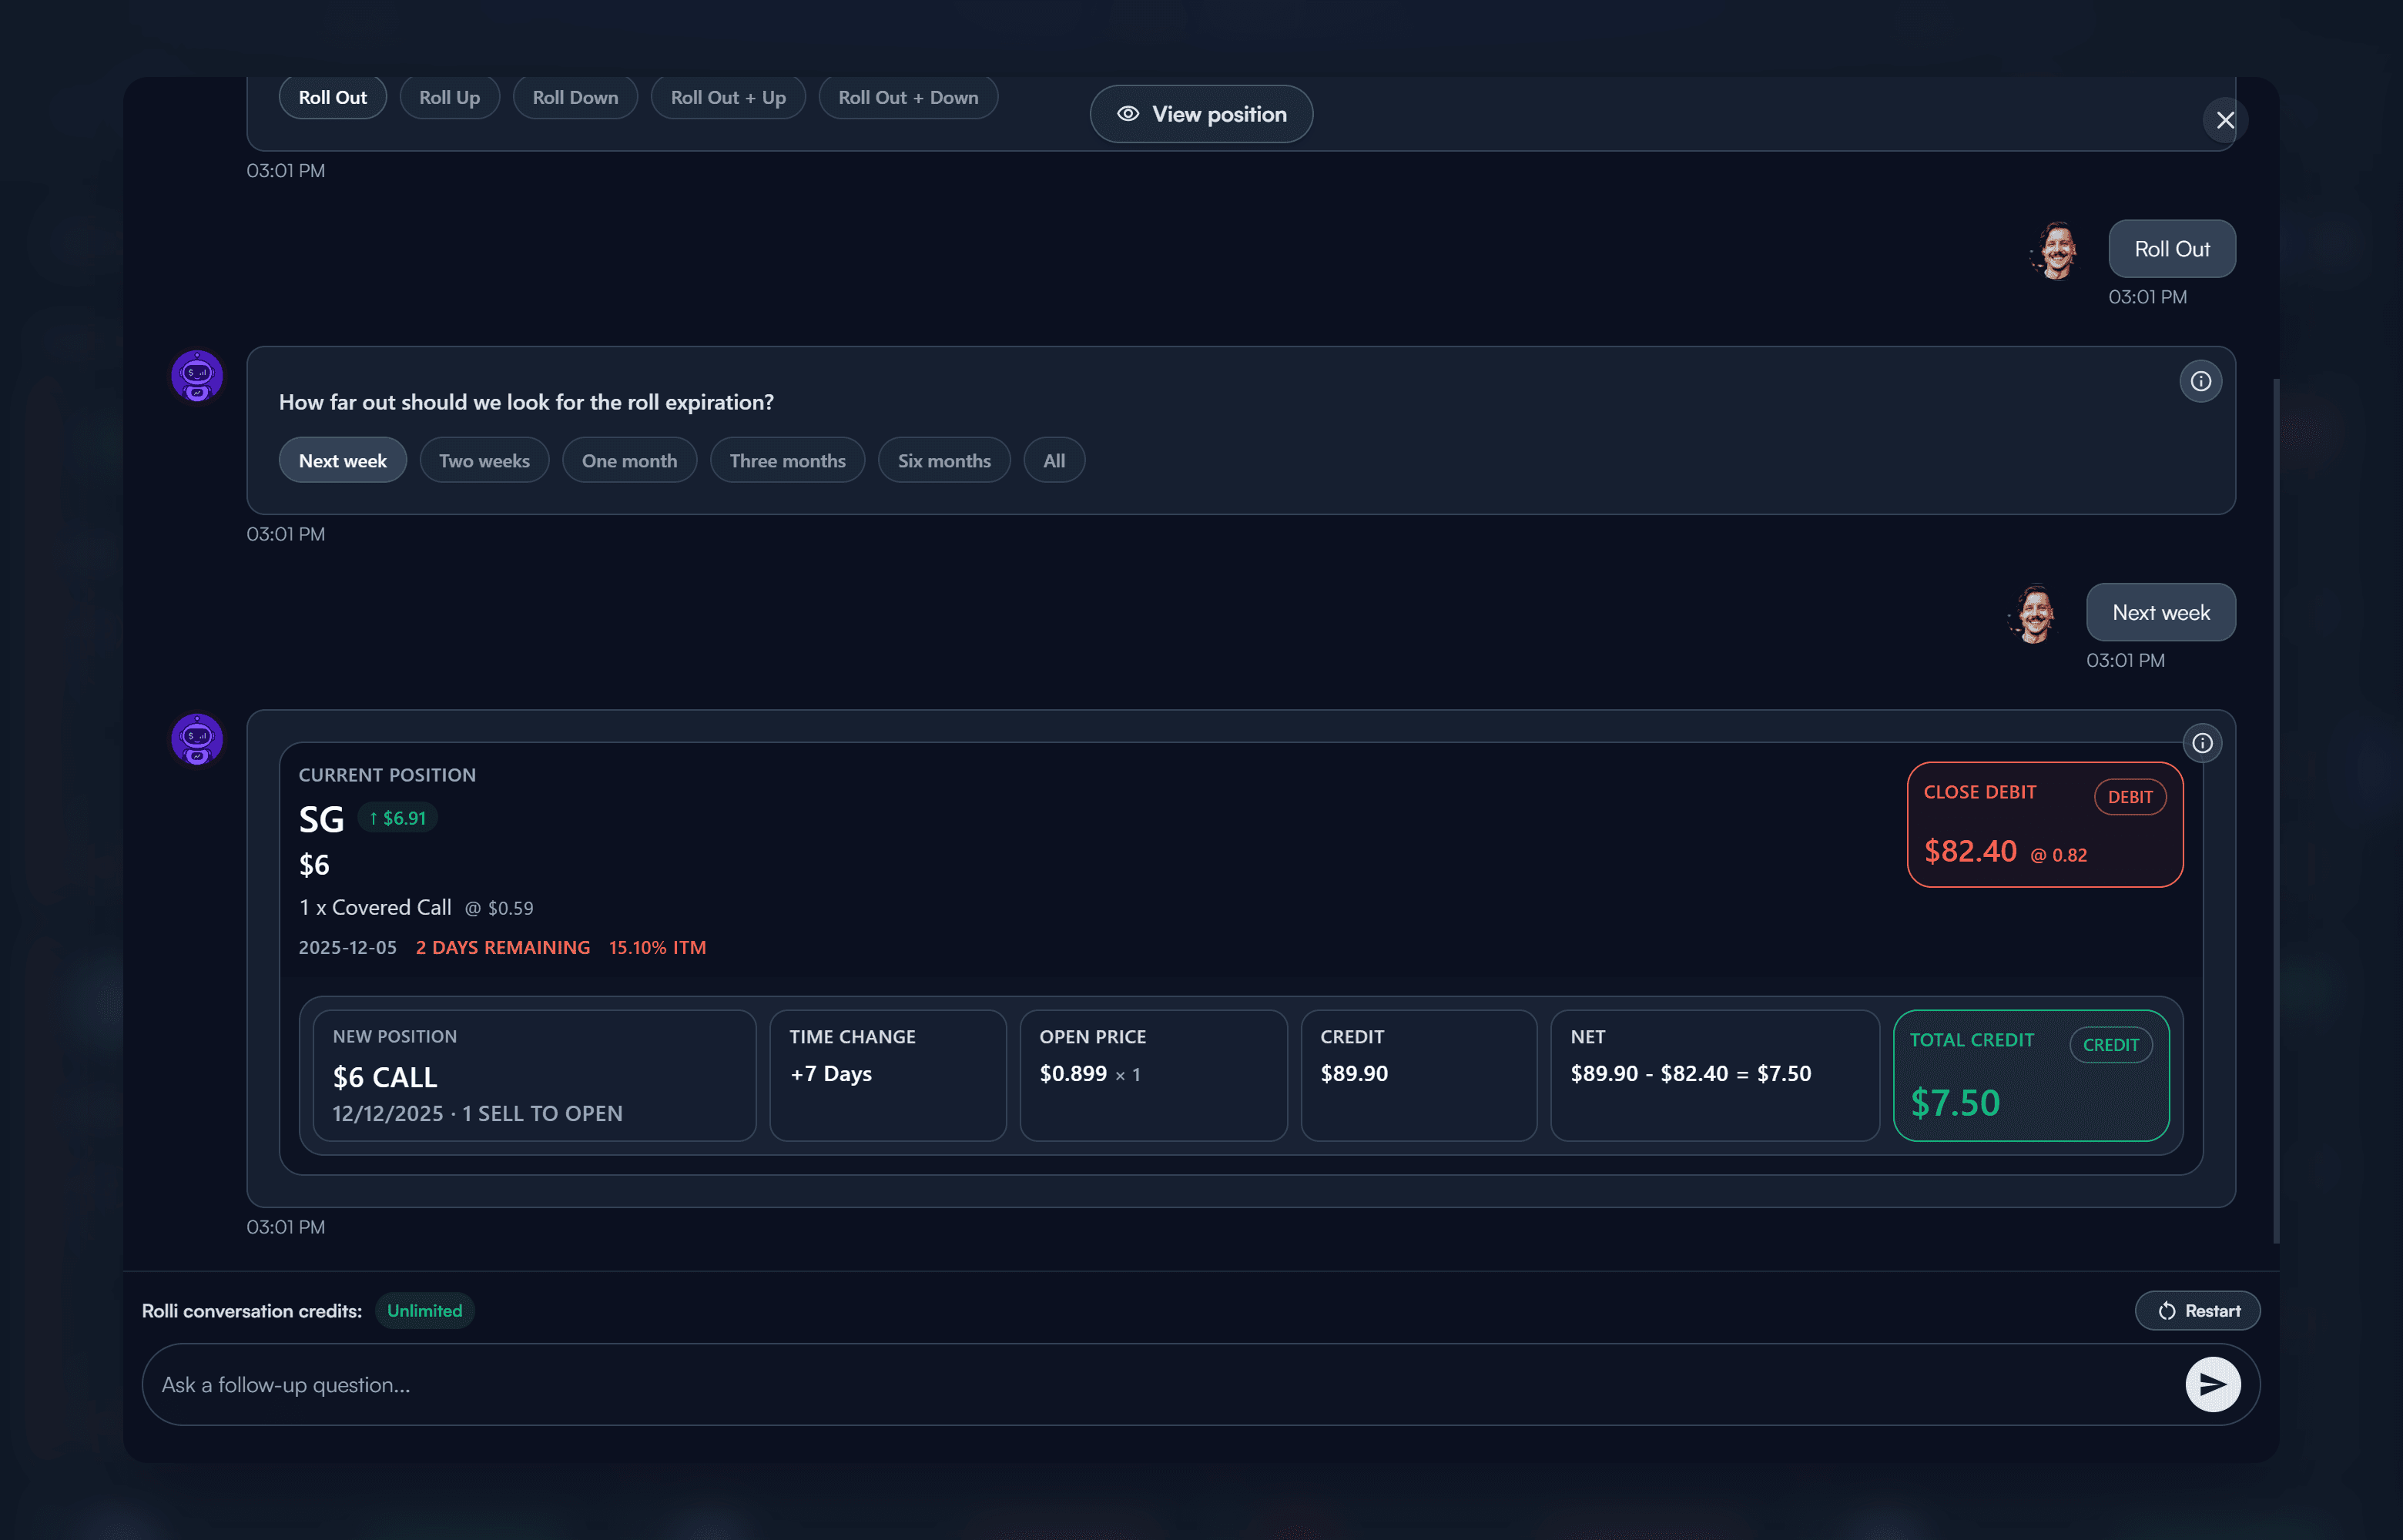Screen dimensions: 2403x1540
Task: Click the Restart conversation button
Action: (x=2197, y=1310)
